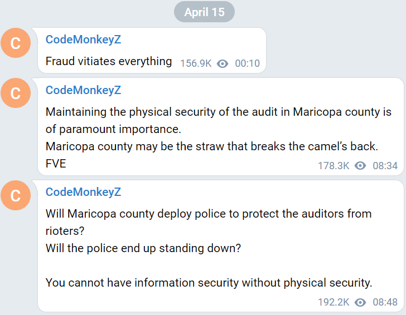
Task: Click the 178.3K view count
Action: pos(333,165)
